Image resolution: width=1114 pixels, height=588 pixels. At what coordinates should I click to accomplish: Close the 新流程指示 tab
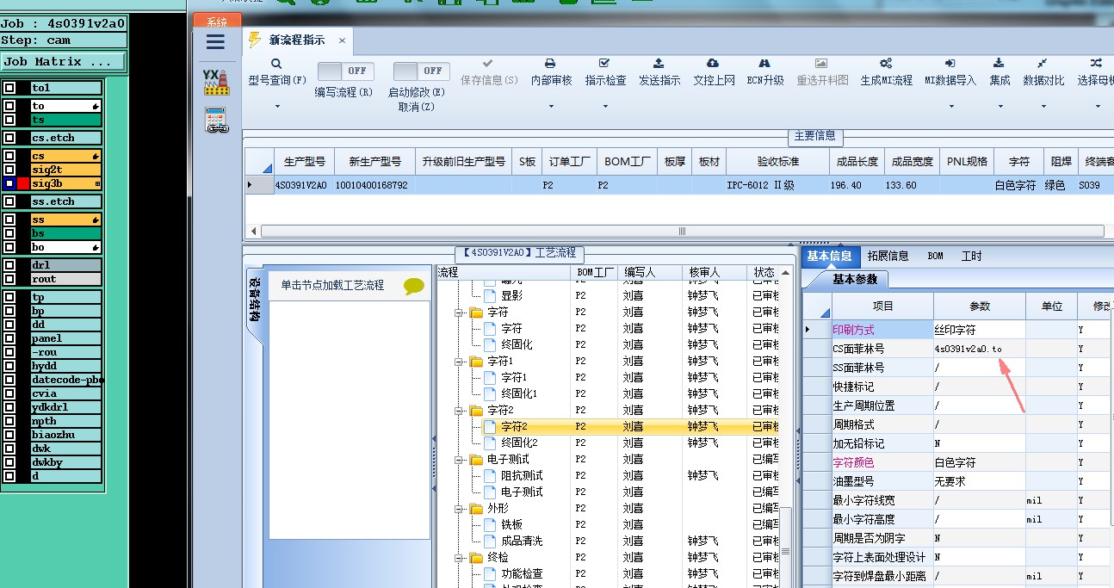point(342,40)
